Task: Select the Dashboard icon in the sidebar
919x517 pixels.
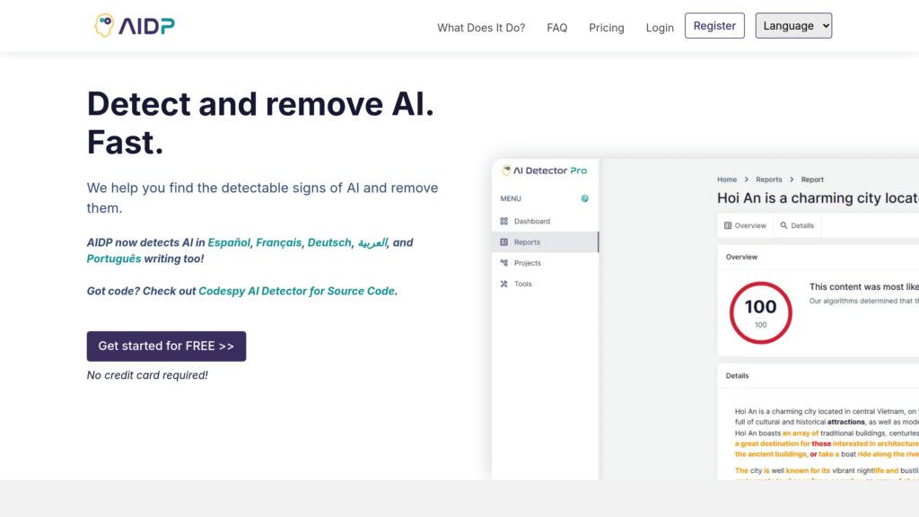Action: [503, 221]
